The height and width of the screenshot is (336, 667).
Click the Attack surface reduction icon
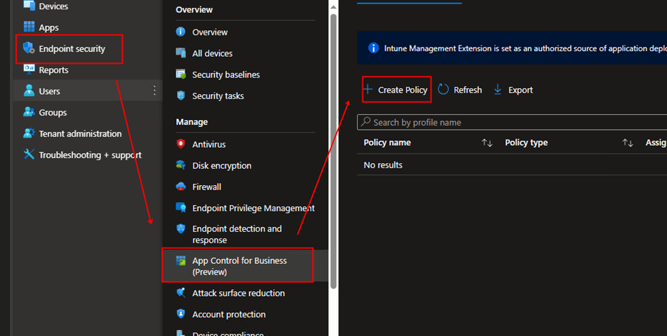(181, 293)
